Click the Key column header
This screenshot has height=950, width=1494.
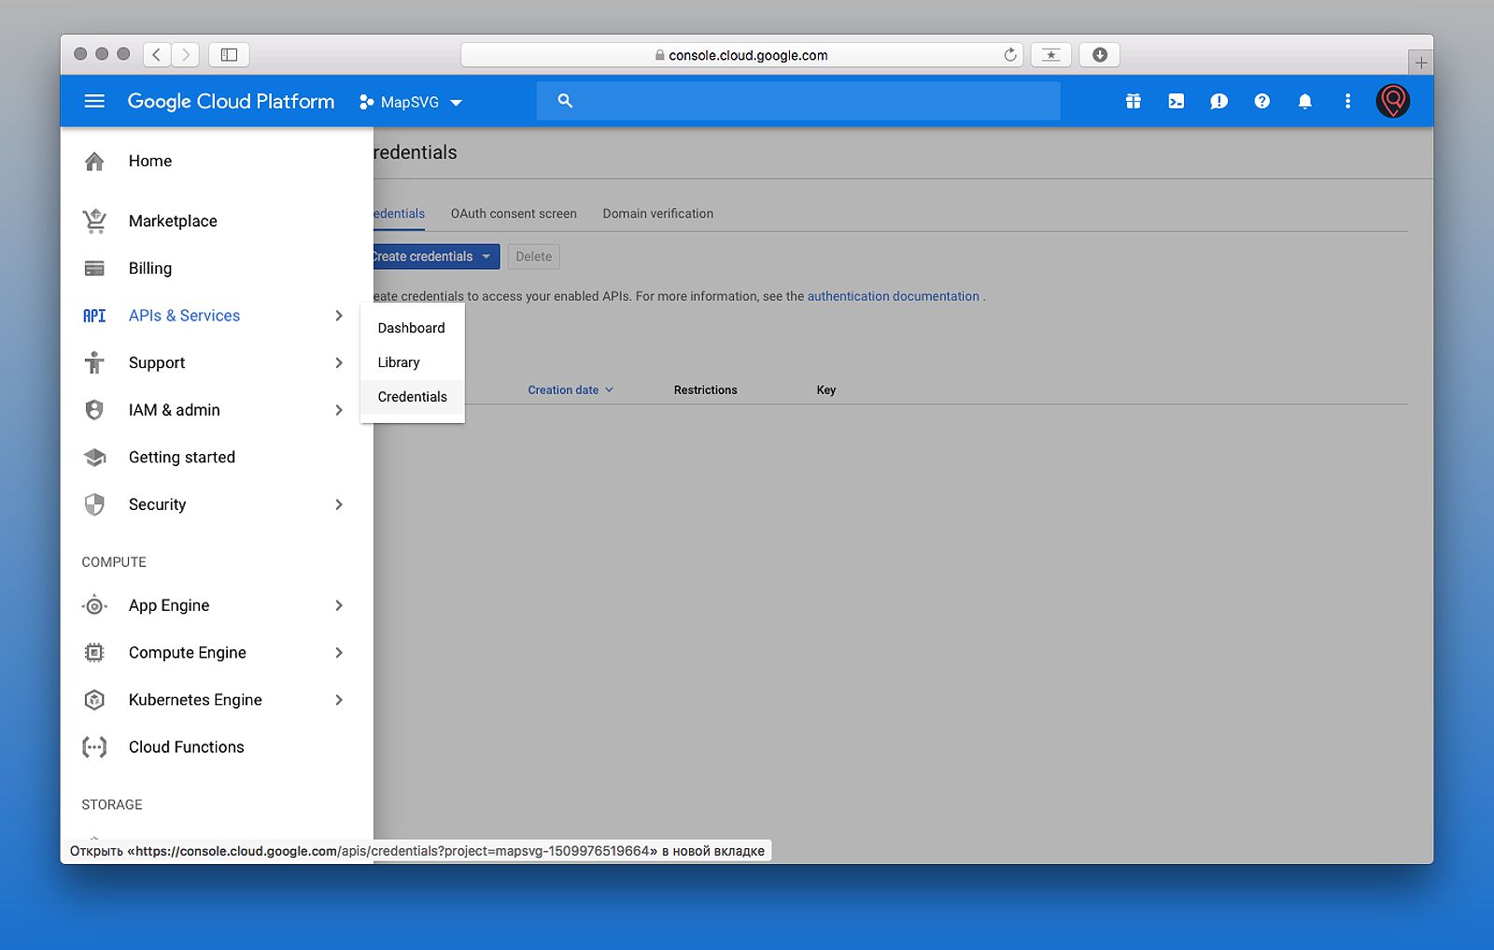(826, 390)
